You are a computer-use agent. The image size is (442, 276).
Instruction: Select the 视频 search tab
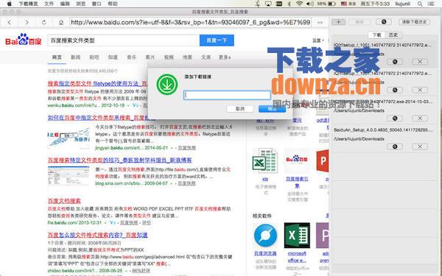pyautogui.click(x=169, y=57)
